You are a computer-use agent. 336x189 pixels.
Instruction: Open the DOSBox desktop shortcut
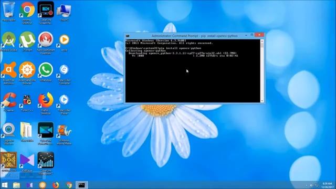[x=8, y=162]
